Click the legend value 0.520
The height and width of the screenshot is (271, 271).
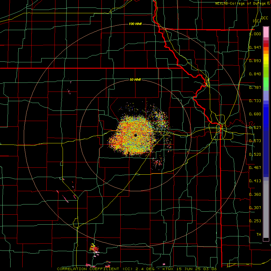(255, 154)
